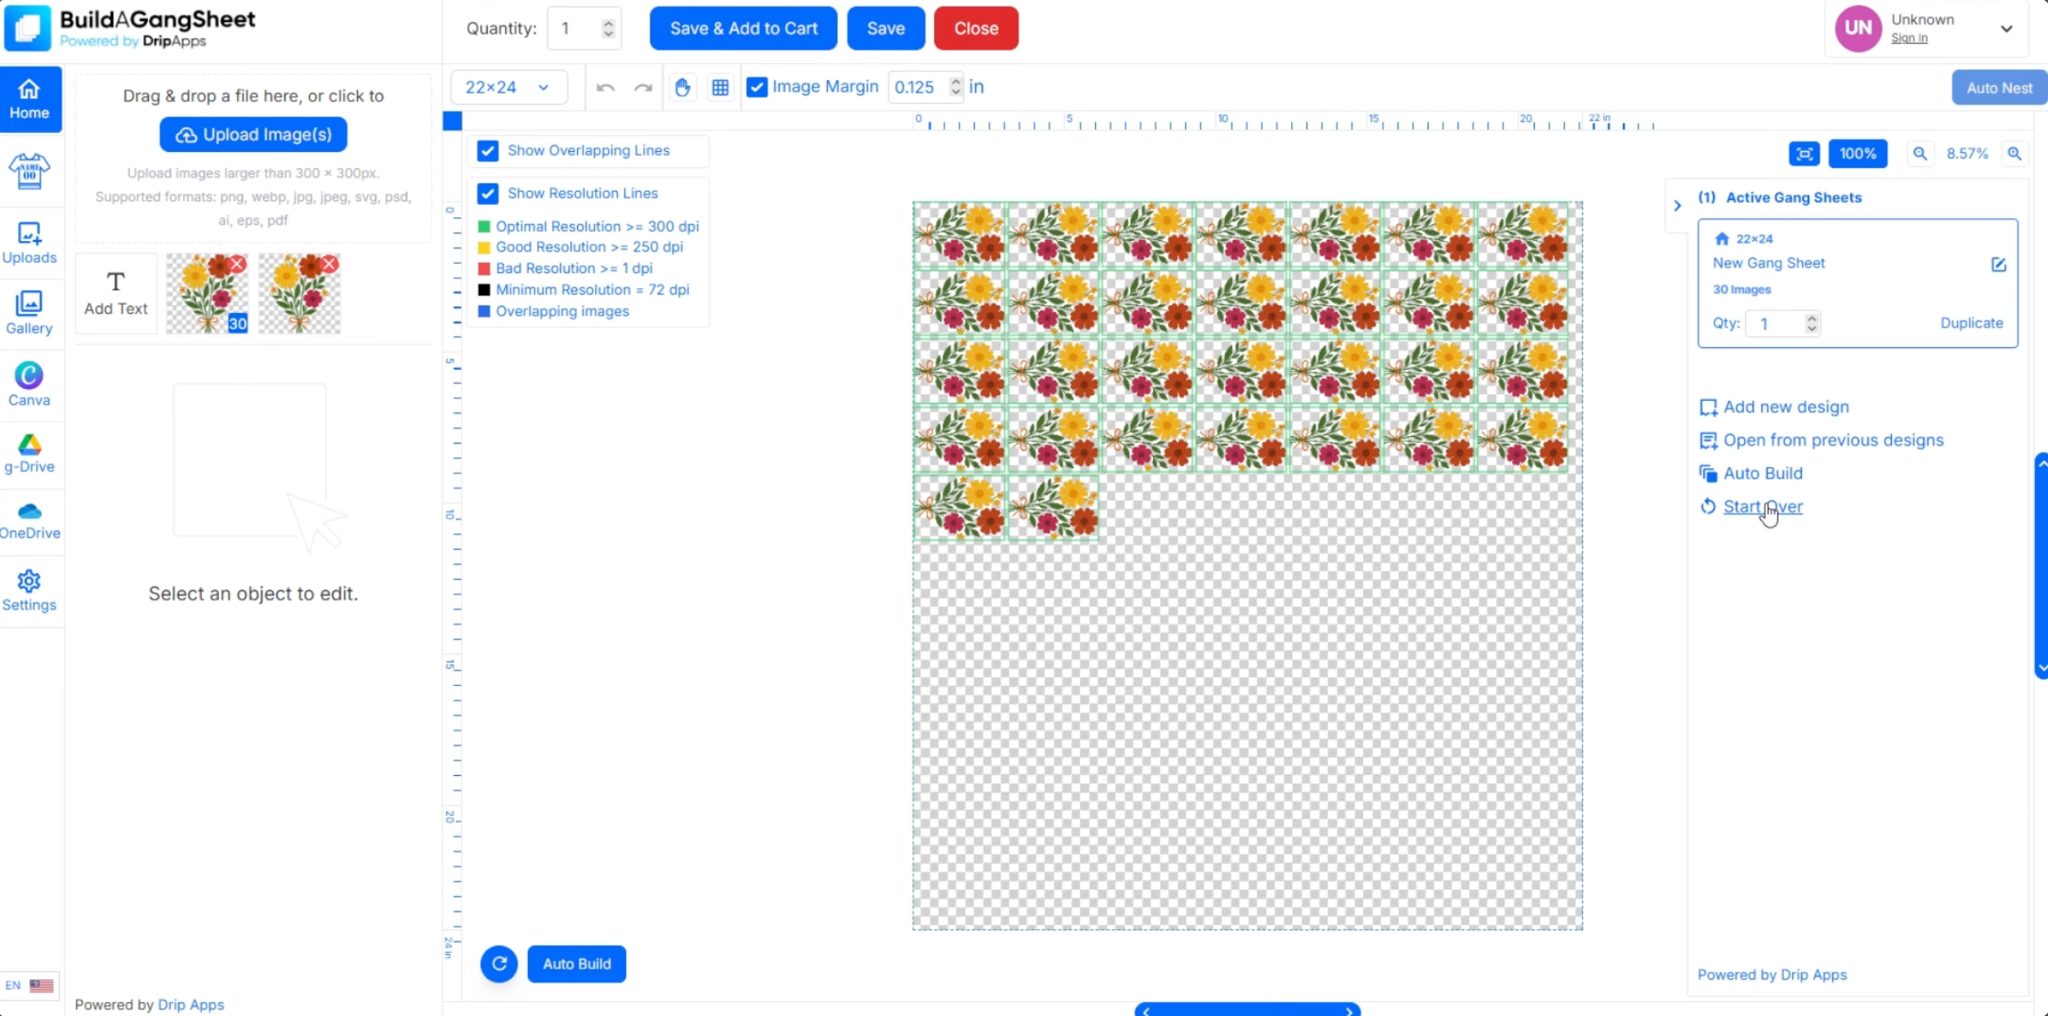This screenshot has width=2048, height=1016.
Task: Toggle the Image Margin checkbox
Action: point(757,87)
